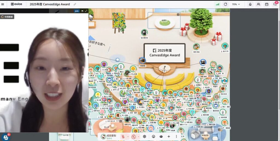Open the members list icon
The image size is (280, 141).
pos(258,4)
